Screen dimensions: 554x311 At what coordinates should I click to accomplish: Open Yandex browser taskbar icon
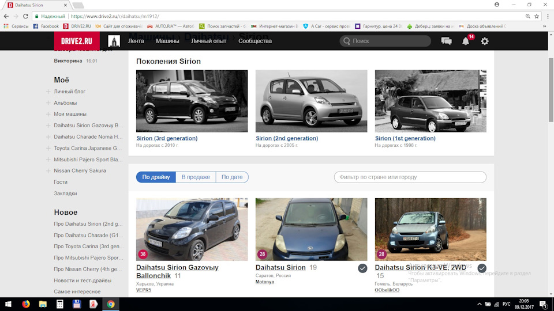pos(93,304)
